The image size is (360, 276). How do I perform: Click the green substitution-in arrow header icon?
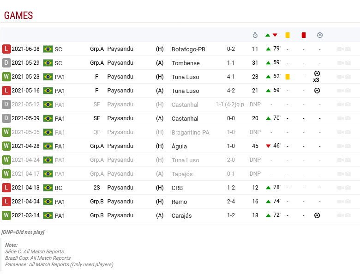[268, 35]
